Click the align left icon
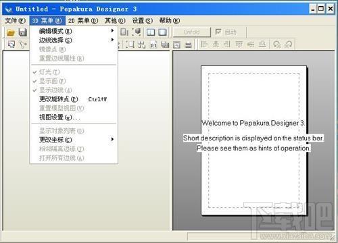Viewport: 338px width, 243px height. point(204,44)
